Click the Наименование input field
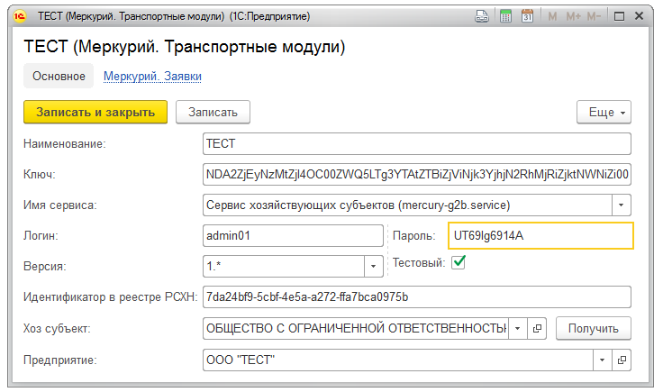The width and height of the screenshot is (663, 392). pyautogui.click(x=417, y=144)
